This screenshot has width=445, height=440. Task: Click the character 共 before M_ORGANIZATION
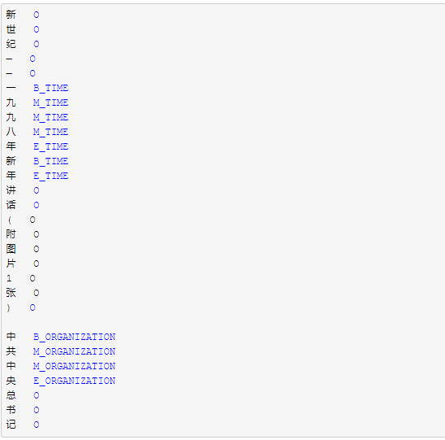(x=11, y=351)
